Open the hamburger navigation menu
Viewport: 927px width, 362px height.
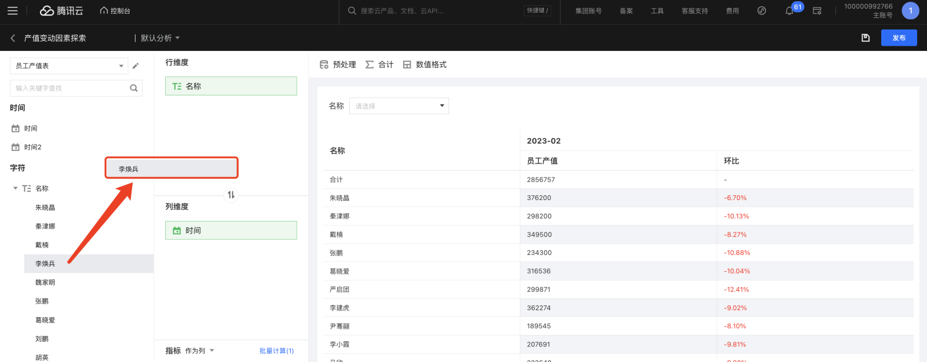coord(13,11)
